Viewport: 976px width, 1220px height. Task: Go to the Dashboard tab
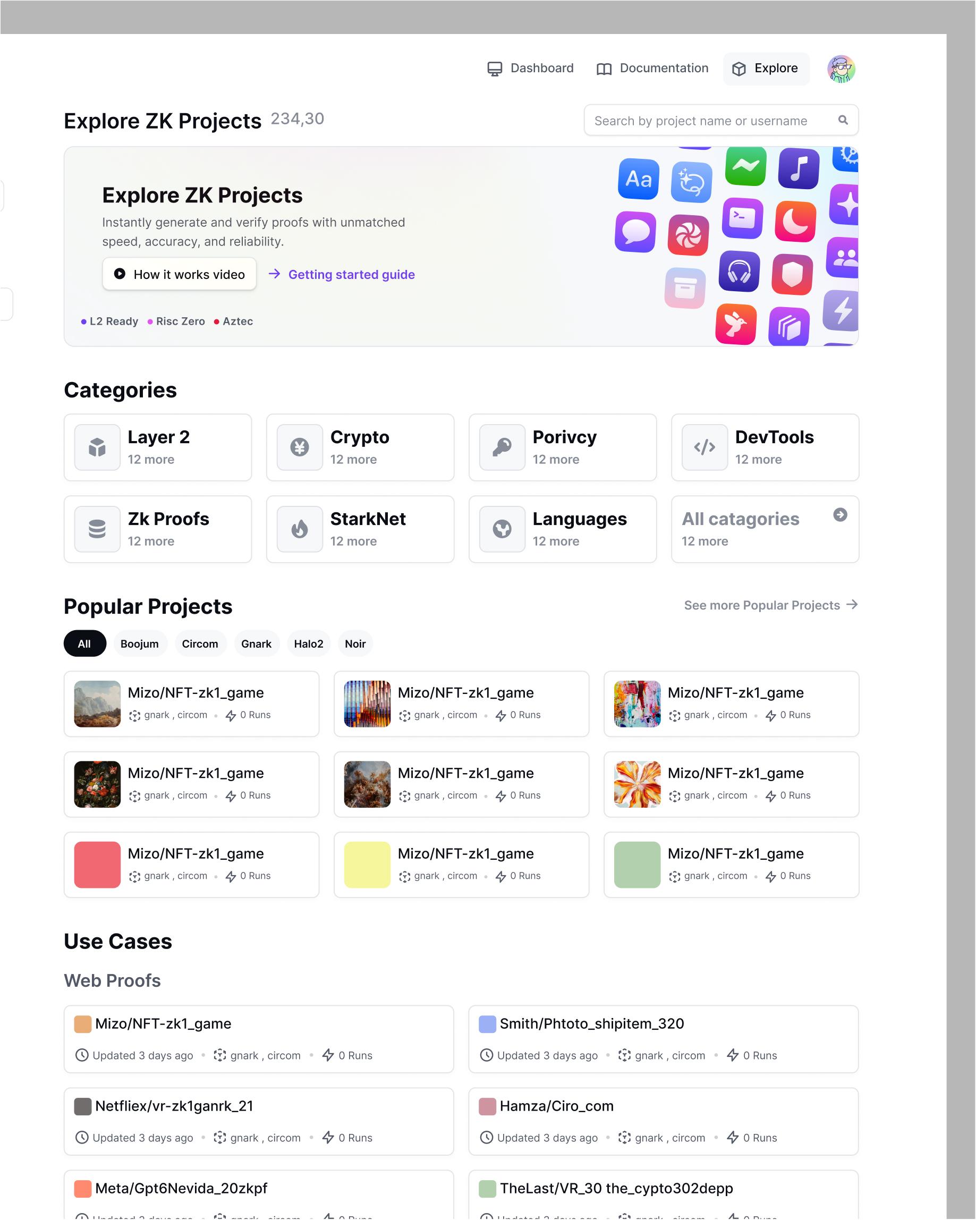coord(530,69)
